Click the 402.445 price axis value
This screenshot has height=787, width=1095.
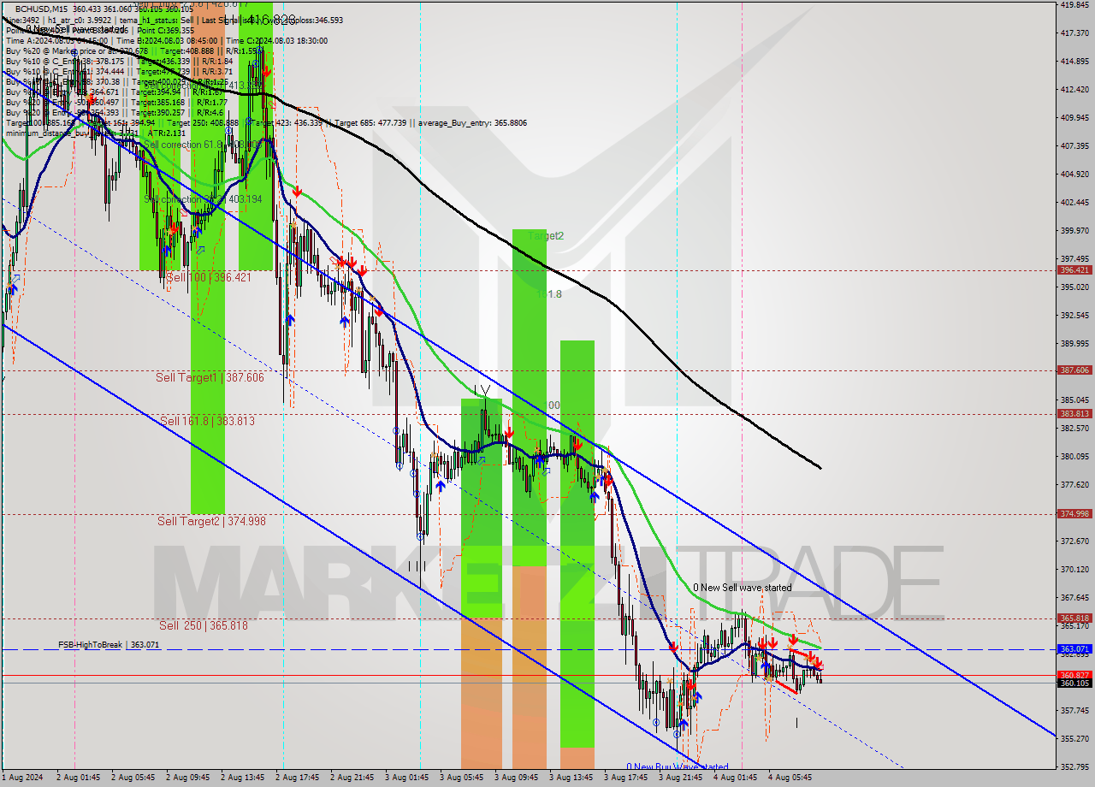tap(1074, 202)
